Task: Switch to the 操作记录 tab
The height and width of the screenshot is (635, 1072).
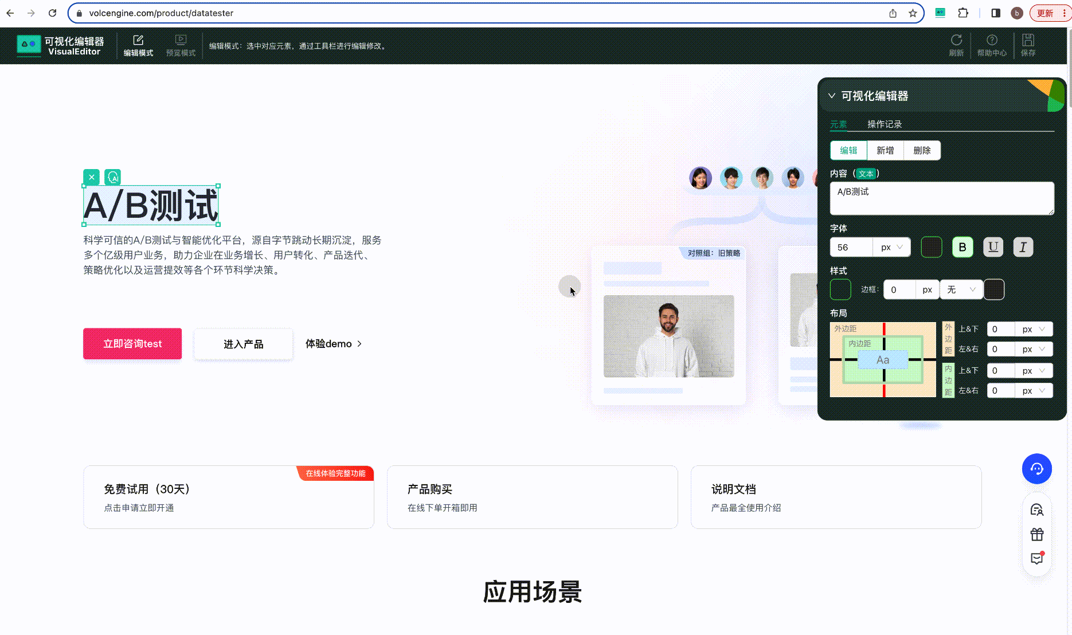Action: [883, 124]
